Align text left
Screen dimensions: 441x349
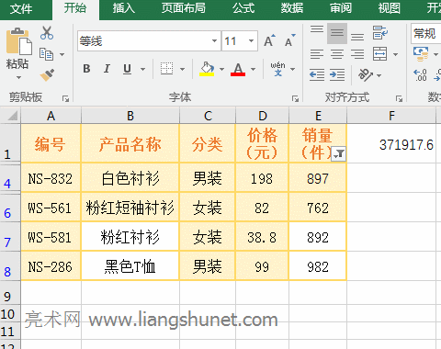point(317,54)
